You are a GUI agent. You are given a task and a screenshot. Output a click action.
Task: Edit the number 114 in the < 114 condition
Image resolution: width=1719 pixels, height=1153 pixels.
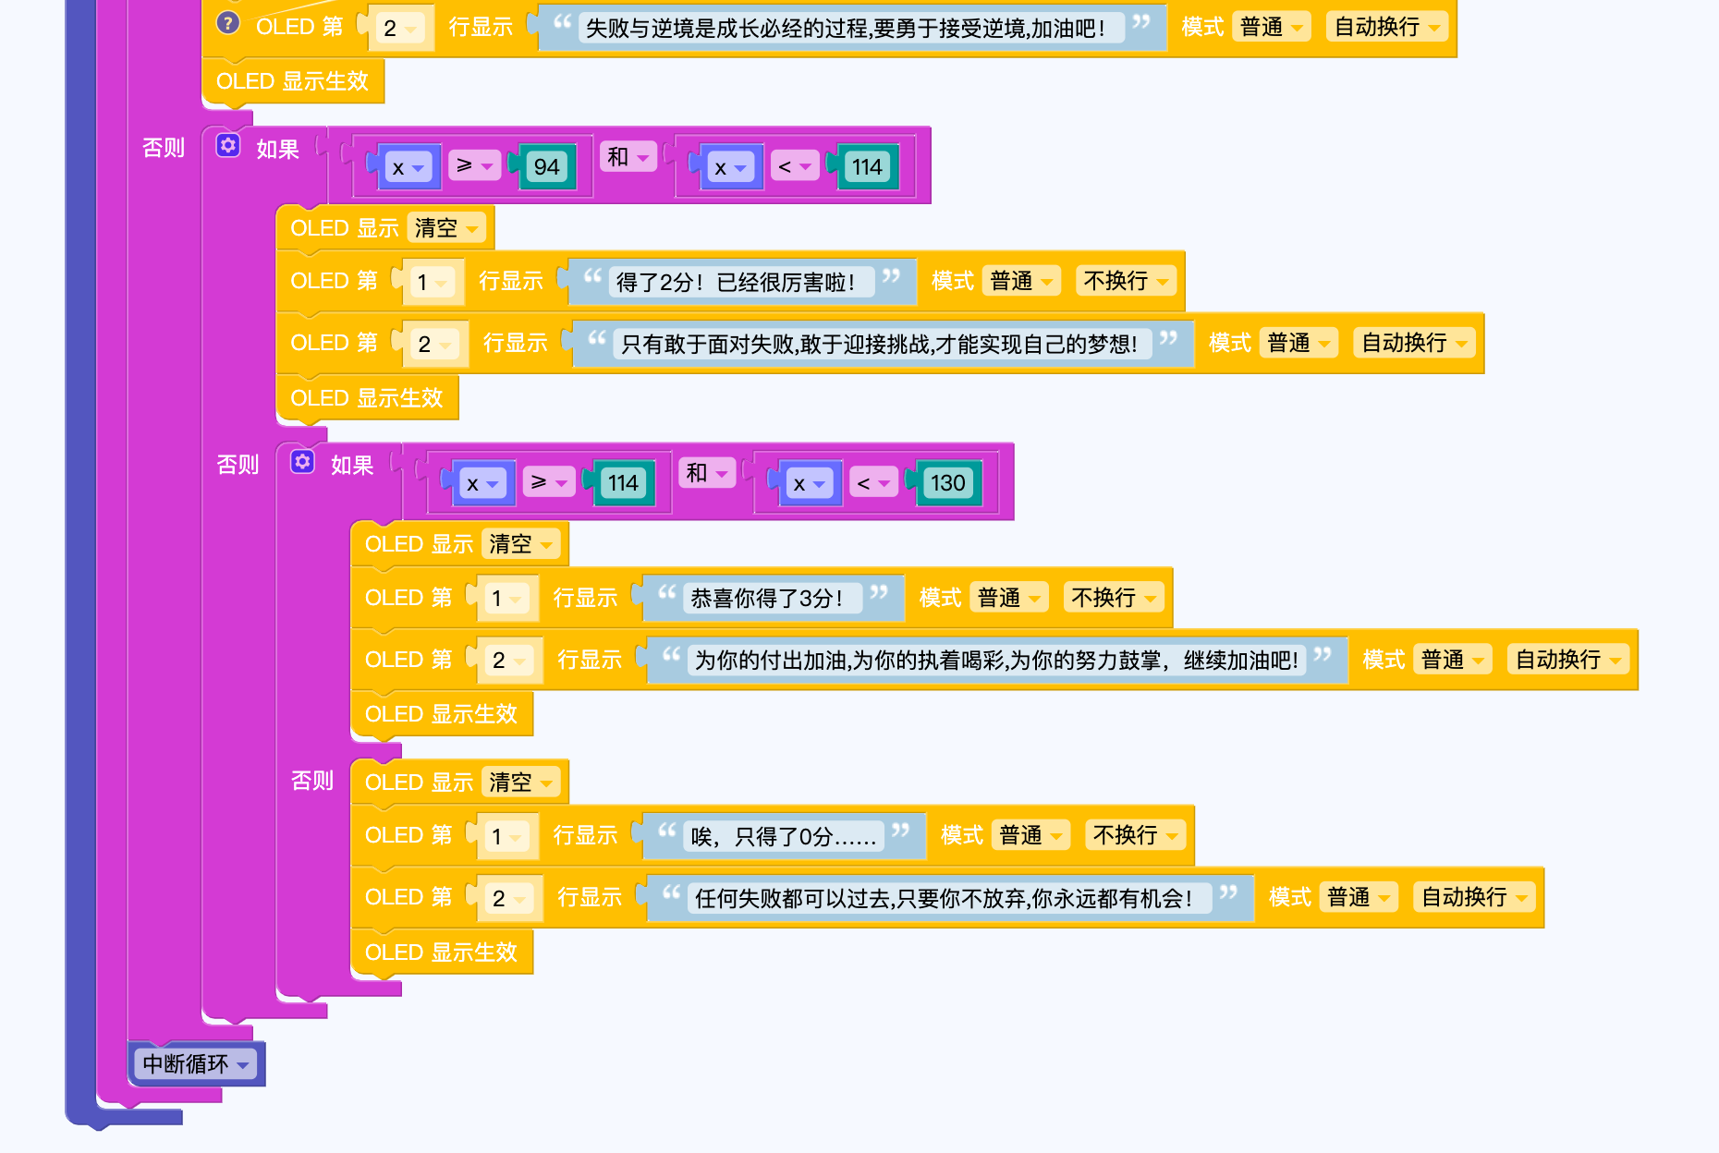(867, 167)
